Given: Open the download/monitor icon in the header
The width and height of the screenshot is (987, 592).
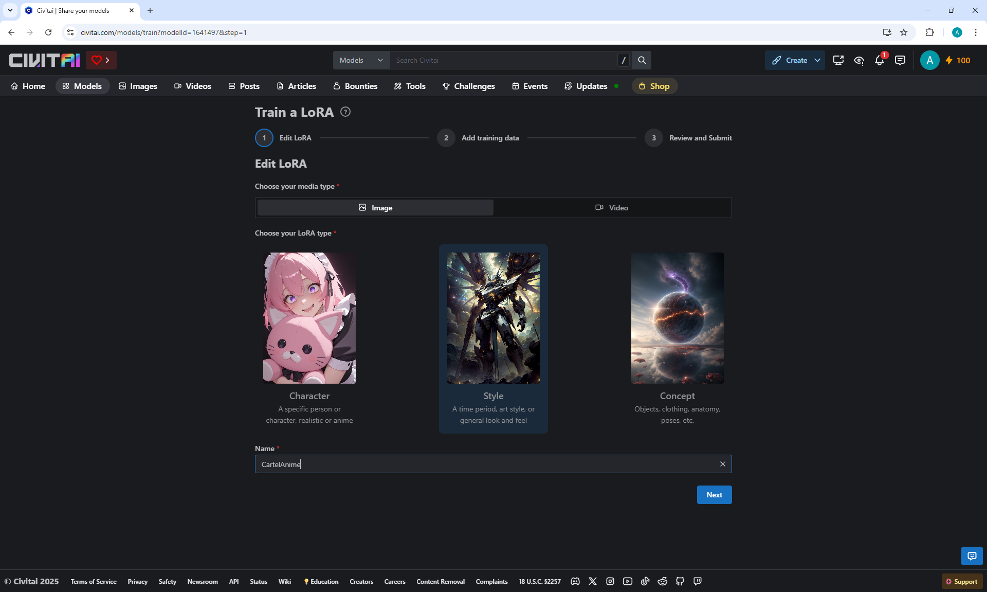Looking at the screenshot, I should pos(838,61).
